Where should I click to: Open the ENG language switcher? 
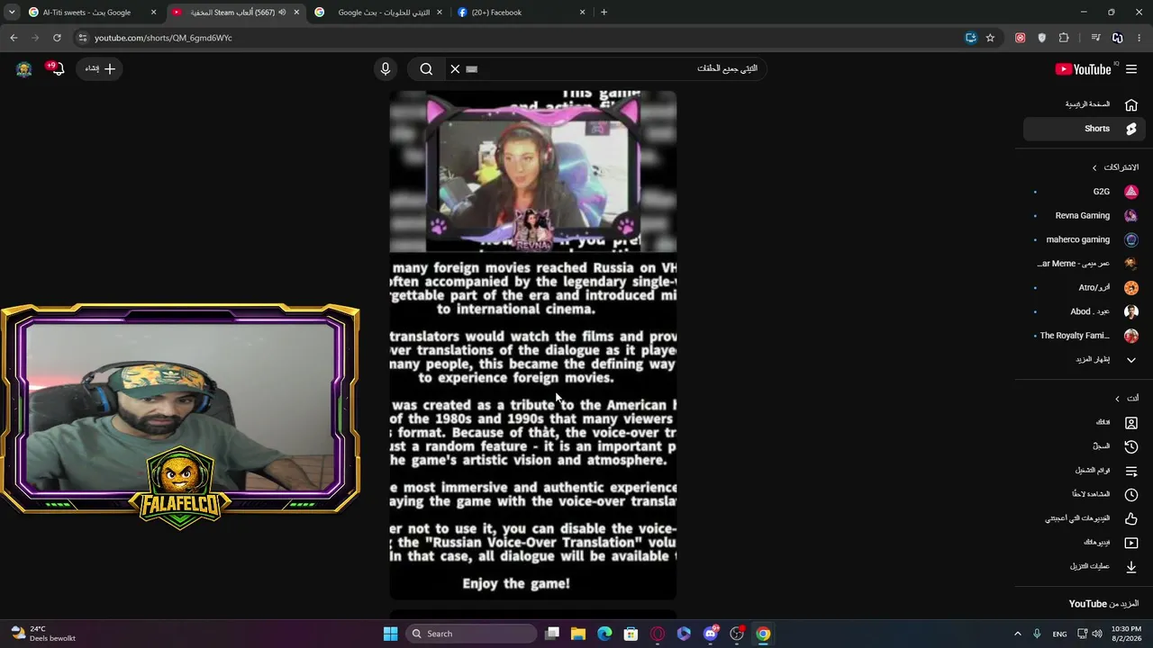pyautogui.click(x=1059, y=634)
